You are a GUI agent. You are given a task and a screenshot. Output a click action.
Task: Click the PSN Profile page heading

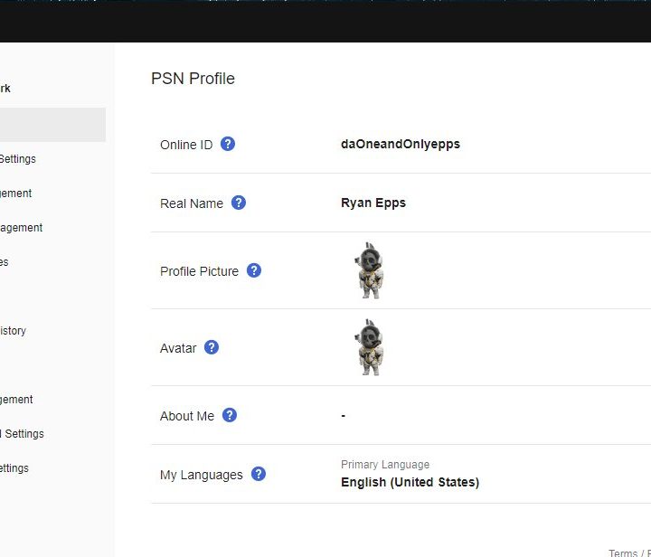(x=193, y=79)
